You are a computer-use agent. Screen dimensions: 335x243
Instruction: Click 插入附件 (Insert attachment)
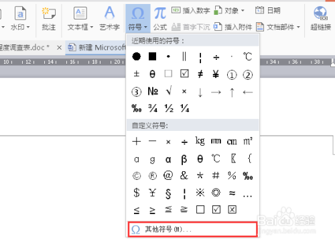232,27
